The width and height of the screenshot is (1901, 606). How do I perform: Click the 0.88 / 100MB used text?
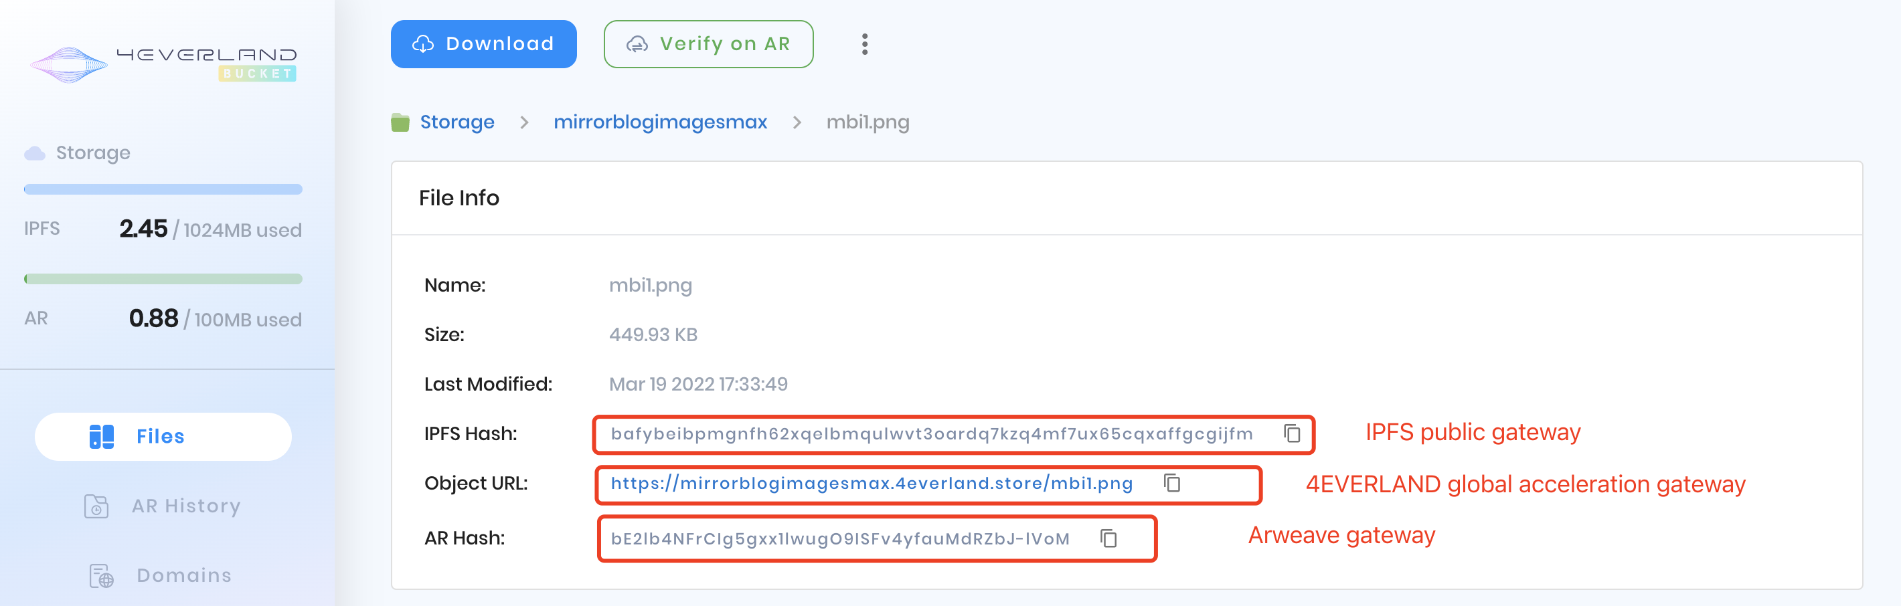pyautogui.click(x=215, y=318)
